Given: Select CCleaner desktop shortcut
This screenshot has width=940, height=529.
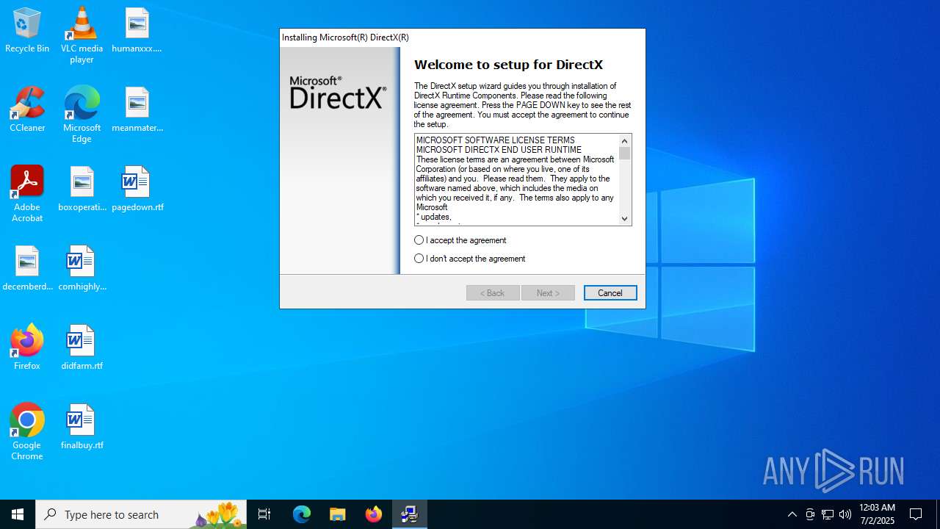Looking at the screenshot, I should pyautogui.click(x=27, y=110).
